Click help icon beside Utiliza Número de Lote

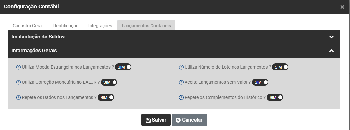click(182, 67)
